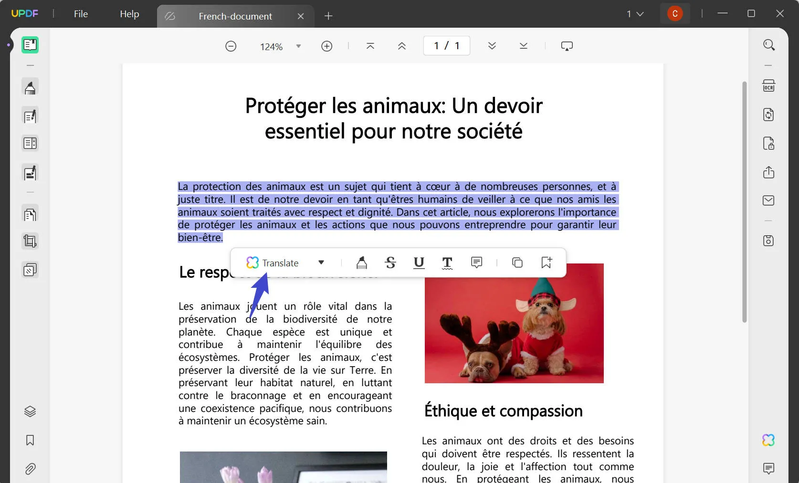Apply text highlight to the selection
This screenshot has width=799, height=483.
361,262
